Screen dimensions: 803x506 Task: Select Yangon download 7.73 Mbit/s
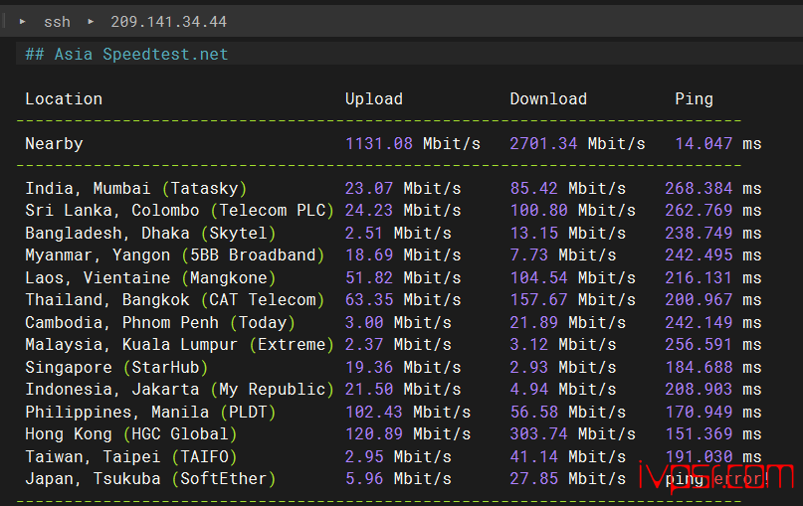coord(563,255)
